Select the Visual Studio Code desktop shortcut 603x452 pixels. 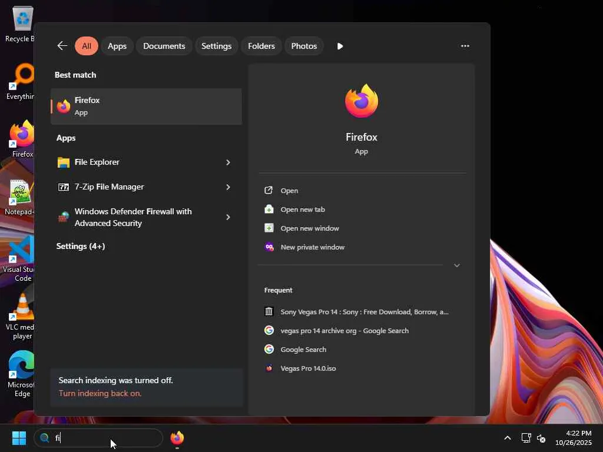click(19, 259)
